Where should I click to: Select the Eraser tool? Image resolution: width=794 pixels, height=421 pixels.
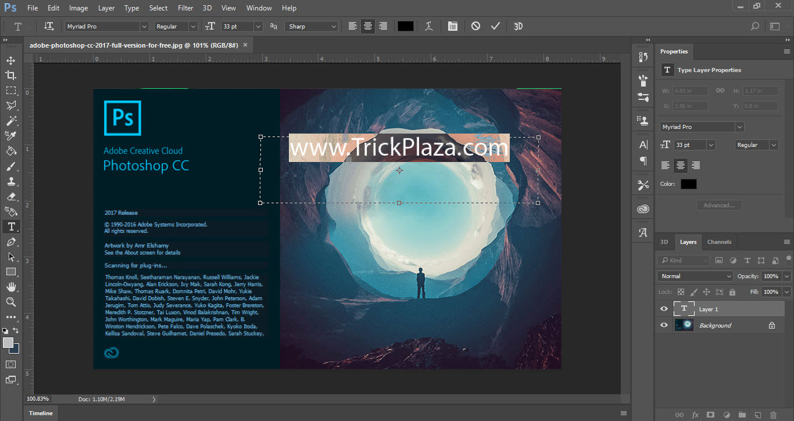click(10, 196)
